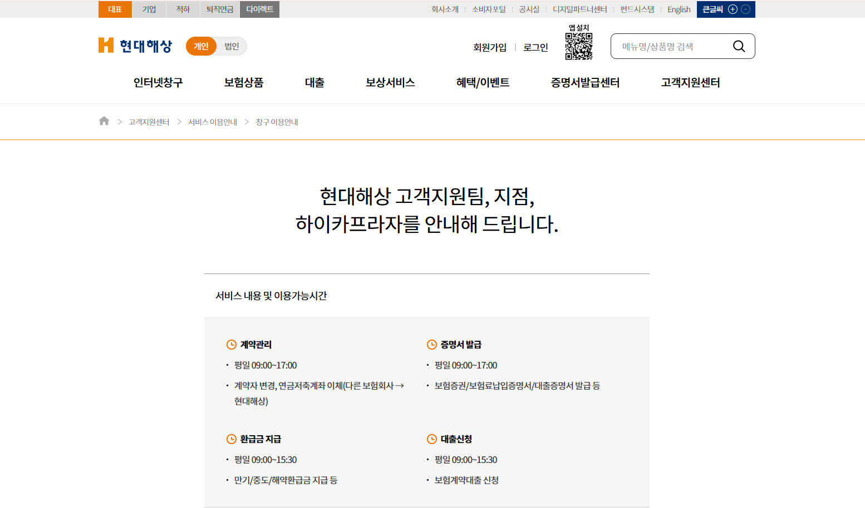
Task: Click 평일 09:00~15:30 under 대출신청
Action: pos(466,460)
